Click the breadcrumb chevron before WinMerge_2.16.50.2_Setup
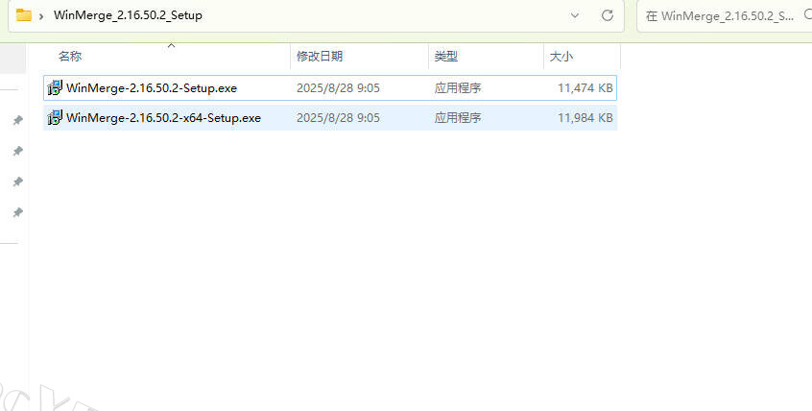The height and width of the screenshot is (411, 812). 41,16
